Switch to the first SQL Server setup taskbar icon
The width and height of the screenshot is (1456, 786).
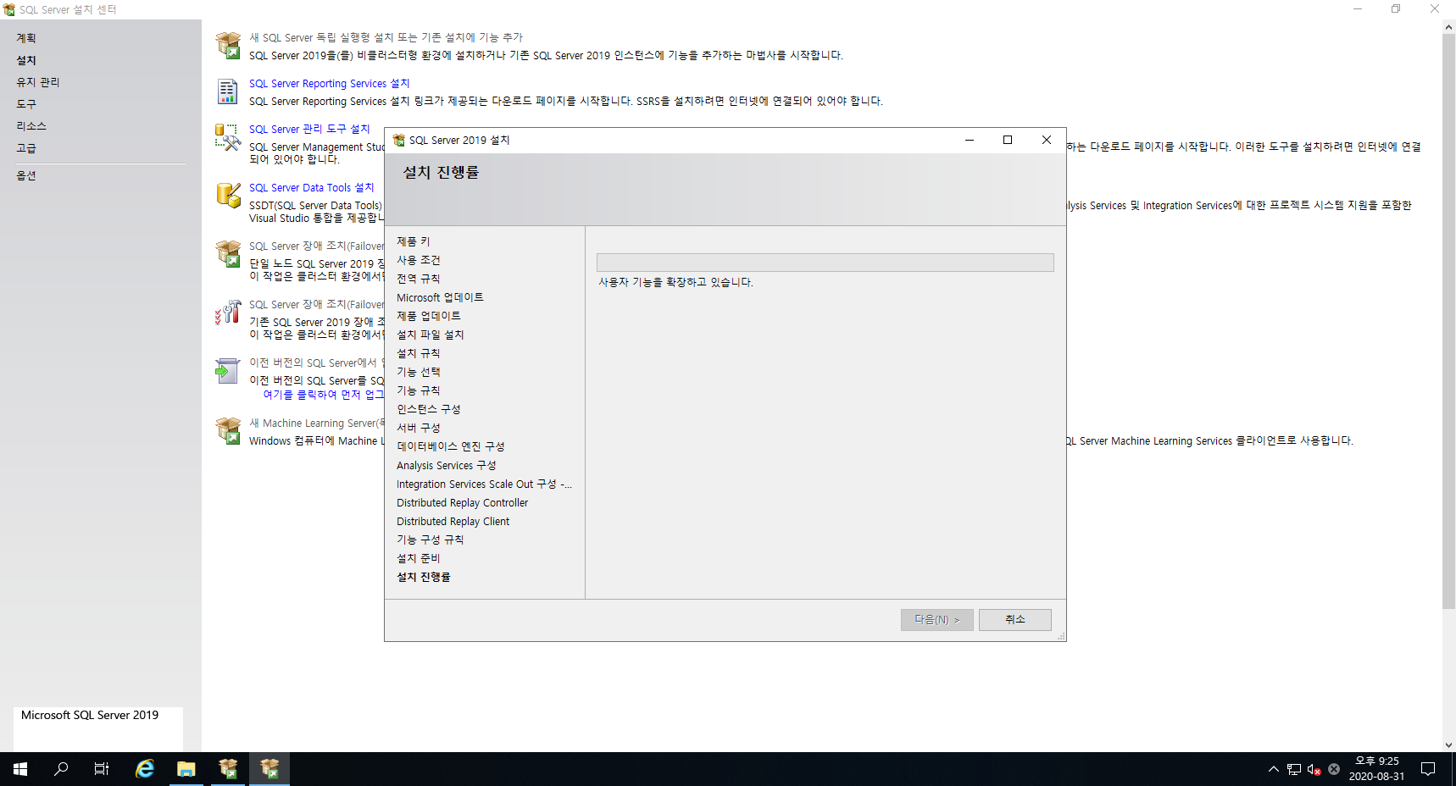tap(228, 769)
